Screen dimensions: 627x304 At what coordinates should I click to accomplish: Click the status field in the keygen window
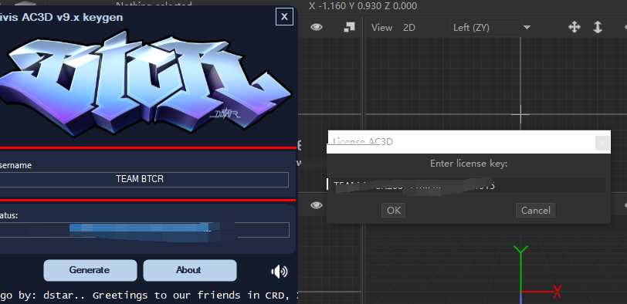(144, 230)
